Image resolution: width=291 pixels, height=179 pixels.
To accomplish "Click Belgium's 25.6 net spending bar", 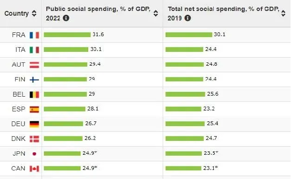I will tap(185, 94).
